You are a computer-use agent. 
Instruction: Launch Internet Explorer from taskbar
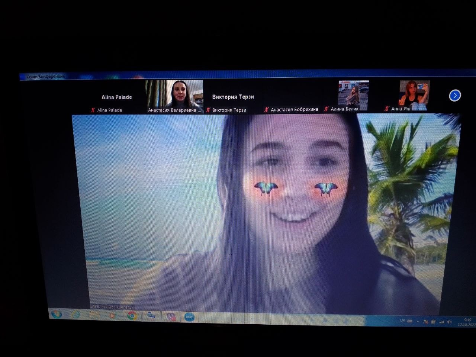click(75, 315)
